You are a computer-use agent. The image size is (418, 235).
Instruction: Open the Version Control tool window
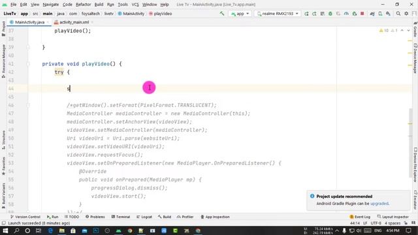[25, 217]
